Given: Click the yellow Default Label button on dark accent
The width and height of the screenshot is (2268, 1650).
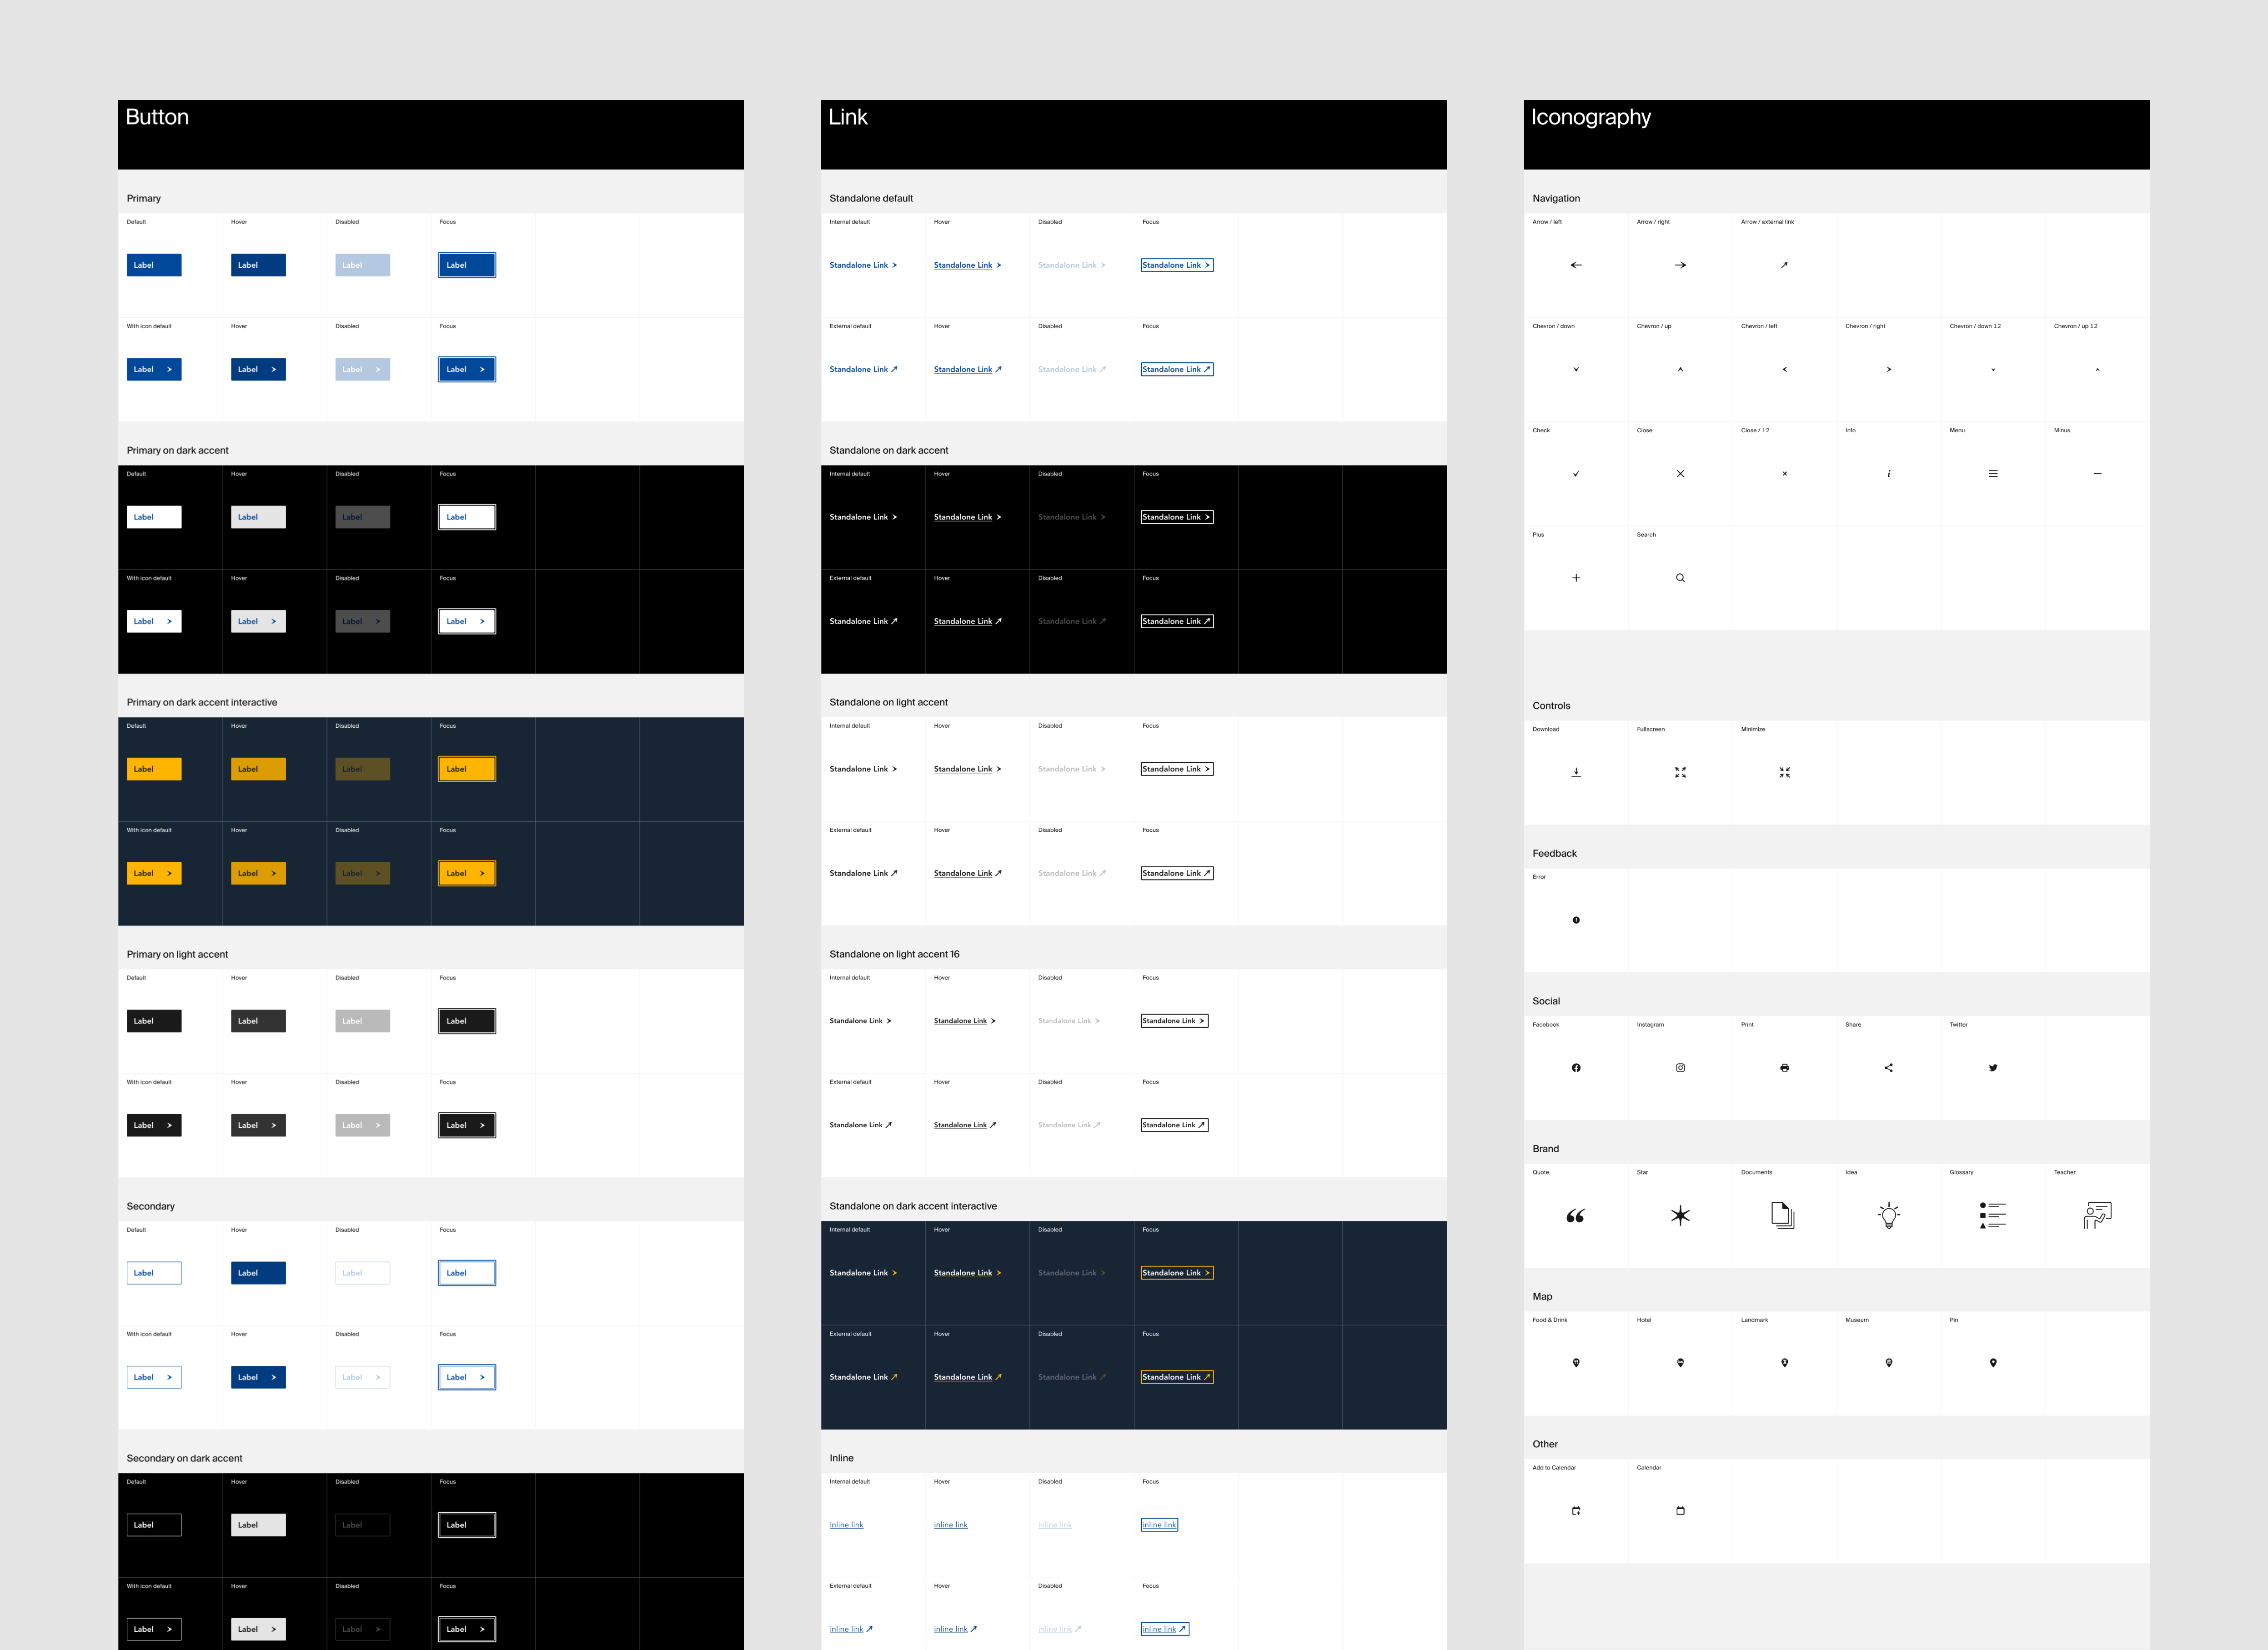Looking at the screenshot, I should coord(154,769).
